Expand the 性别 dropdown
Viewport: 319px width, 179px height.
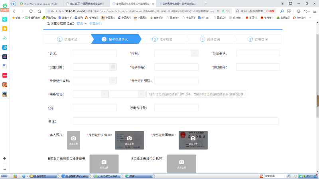coord(194,53)
